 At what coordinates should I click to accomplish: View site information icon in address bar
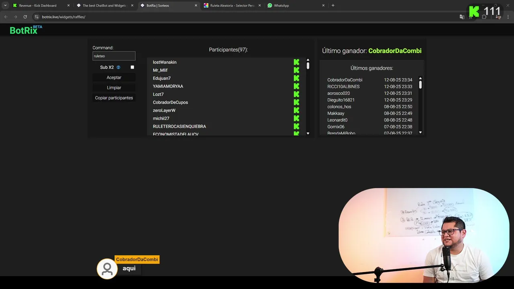37,17
